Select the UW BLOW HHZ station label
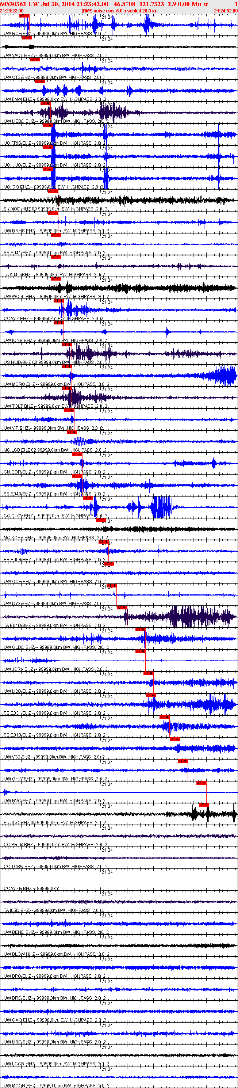The width and height of the screenshot is (238, 1088). coord(57,955)
